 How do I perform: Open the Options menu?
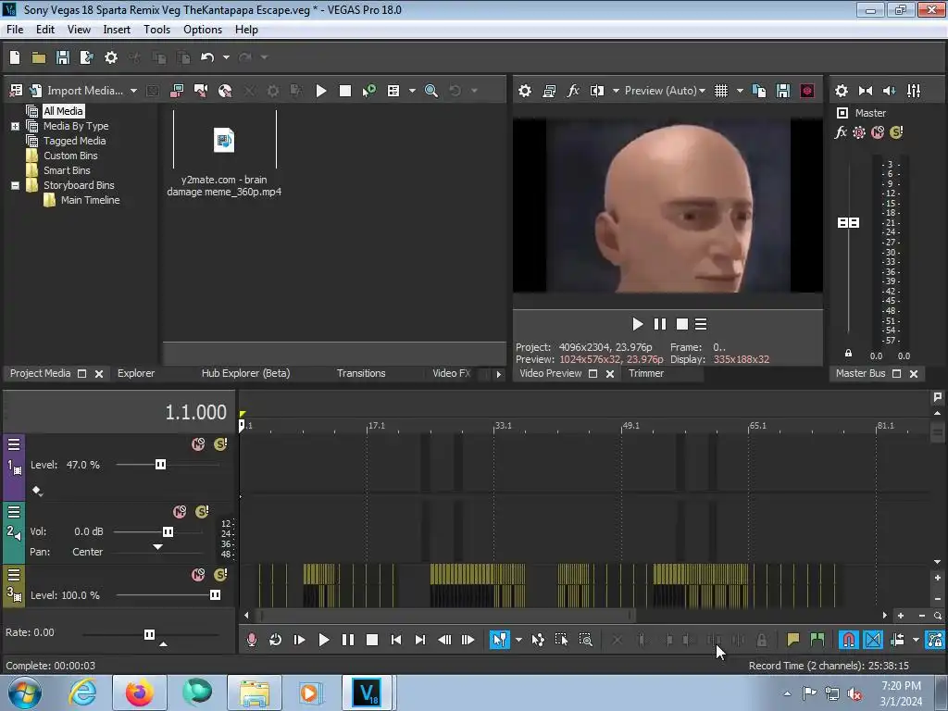pyautogui.click(x=203, y=30)
